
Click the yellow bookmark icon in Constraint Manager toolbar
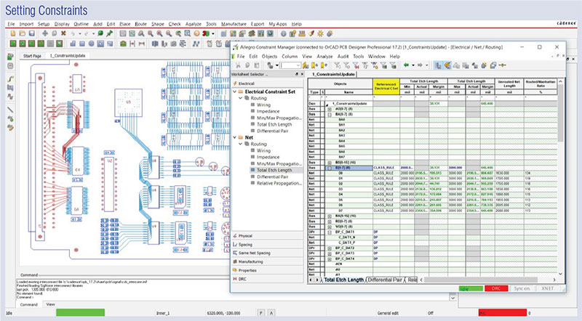[x=315, y=65]
